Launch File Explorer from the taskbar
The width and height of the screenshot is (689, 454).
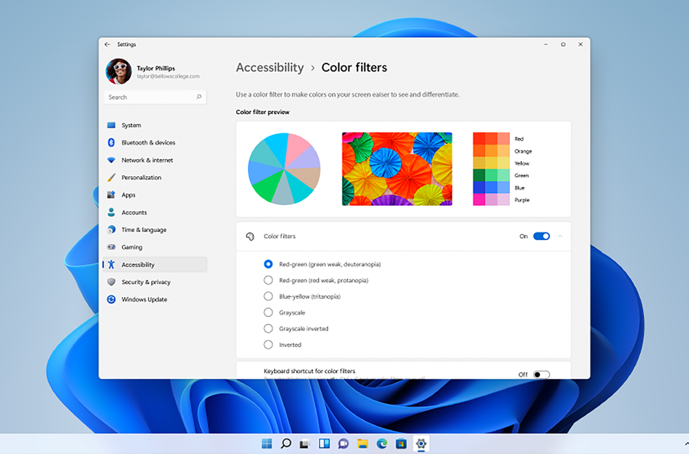click(362, 444)
